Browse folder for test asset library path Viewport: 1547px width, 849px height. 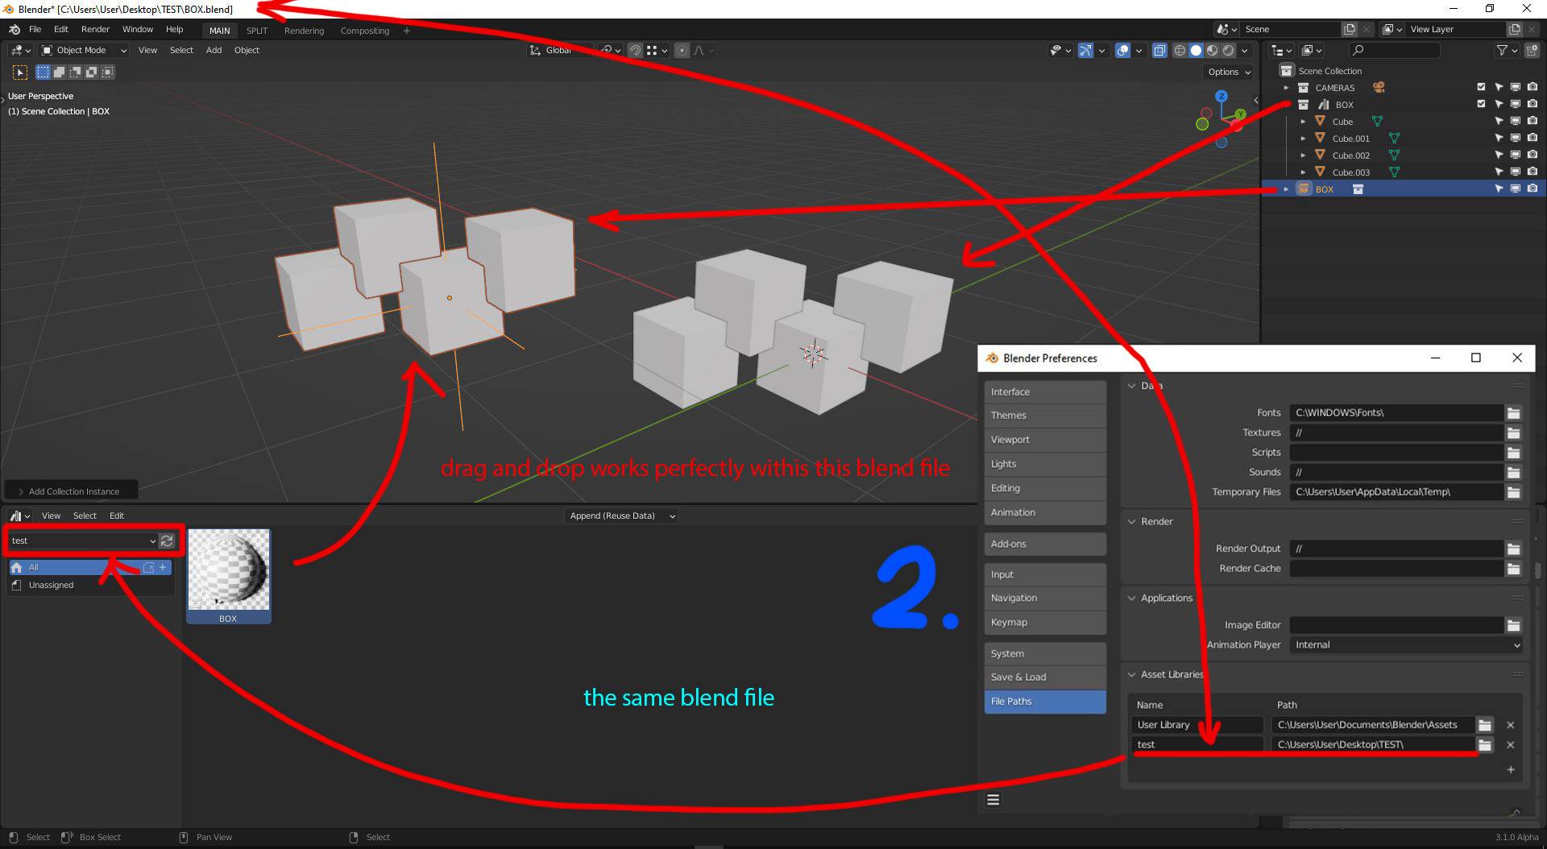(x=1484, y=745)
